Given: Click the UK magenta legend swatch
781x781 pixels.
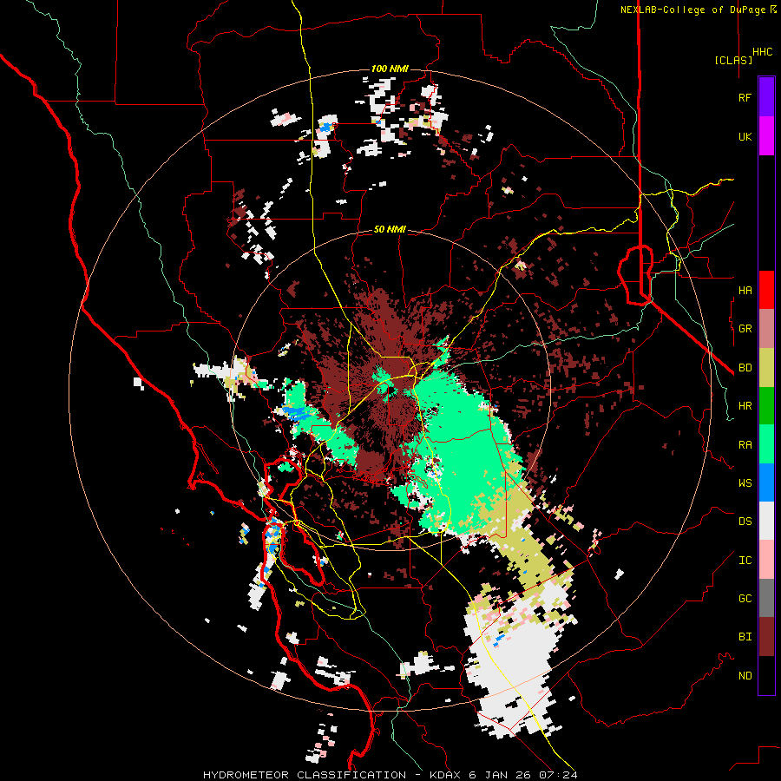Looking at the screenshot, I should [766, 136].
